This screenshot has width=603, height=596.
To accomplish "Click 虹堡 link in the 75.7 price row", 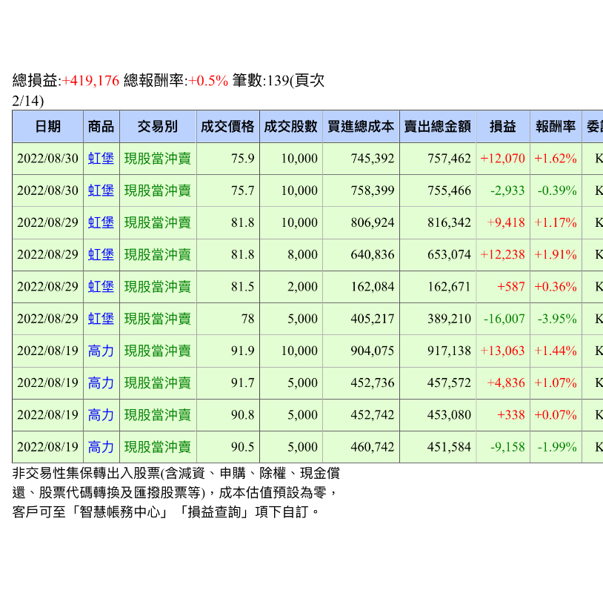I will (x=101, y=191).
